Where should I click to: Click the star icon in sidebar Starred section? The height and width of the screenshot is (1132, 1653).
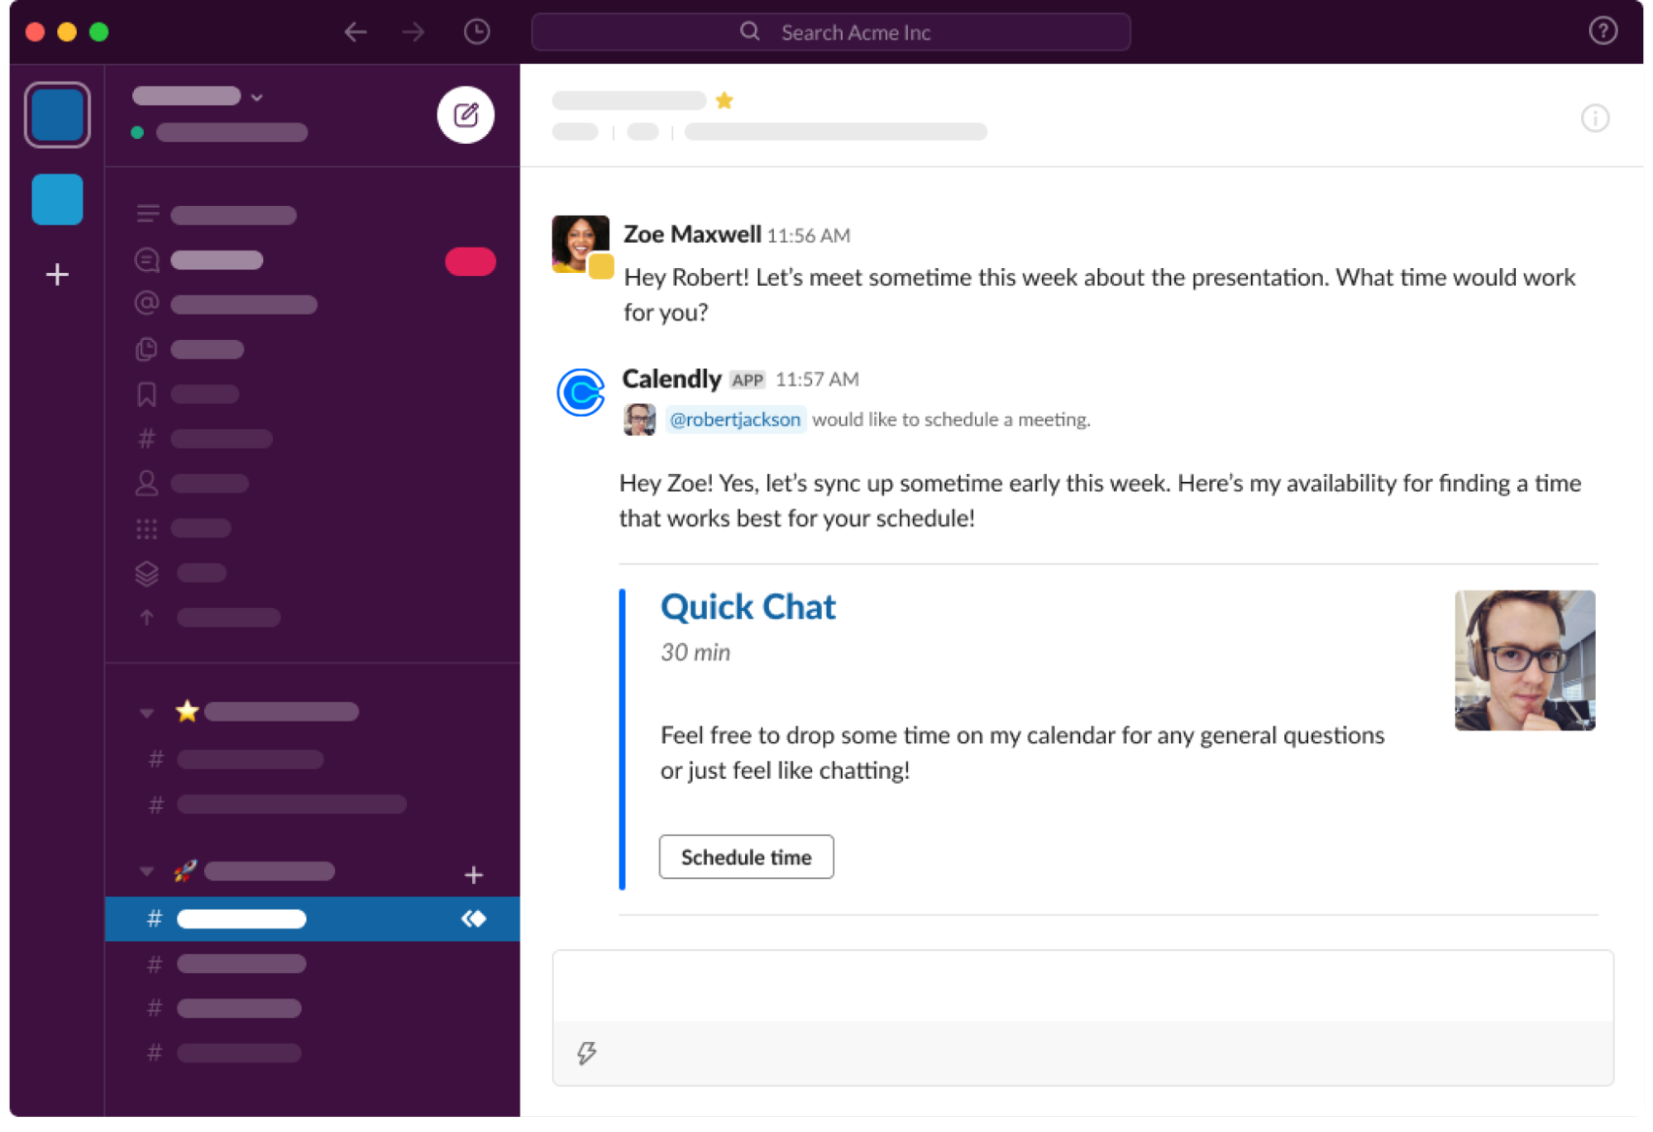[188, 711]
